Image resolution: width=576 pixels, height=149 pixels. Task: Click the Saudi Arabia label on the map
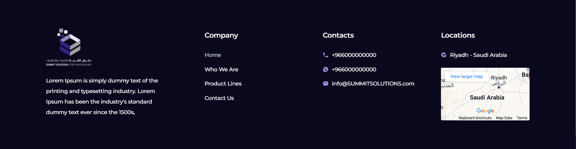(x=487, y=98)
